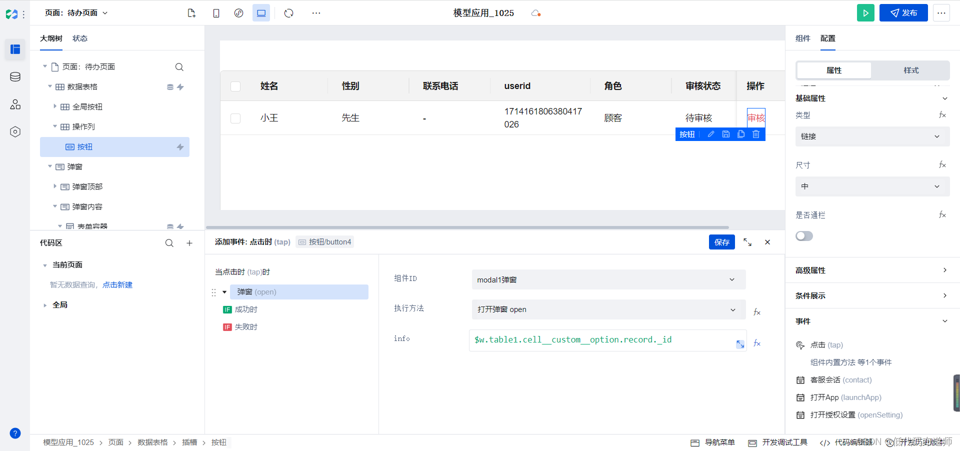960x451 pixels.
Task: Open 执行方法 dropdown 打开弹窗 open
Action: point(608,309)
